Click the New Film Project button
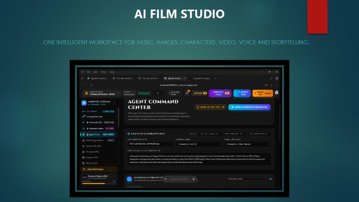 99,169
